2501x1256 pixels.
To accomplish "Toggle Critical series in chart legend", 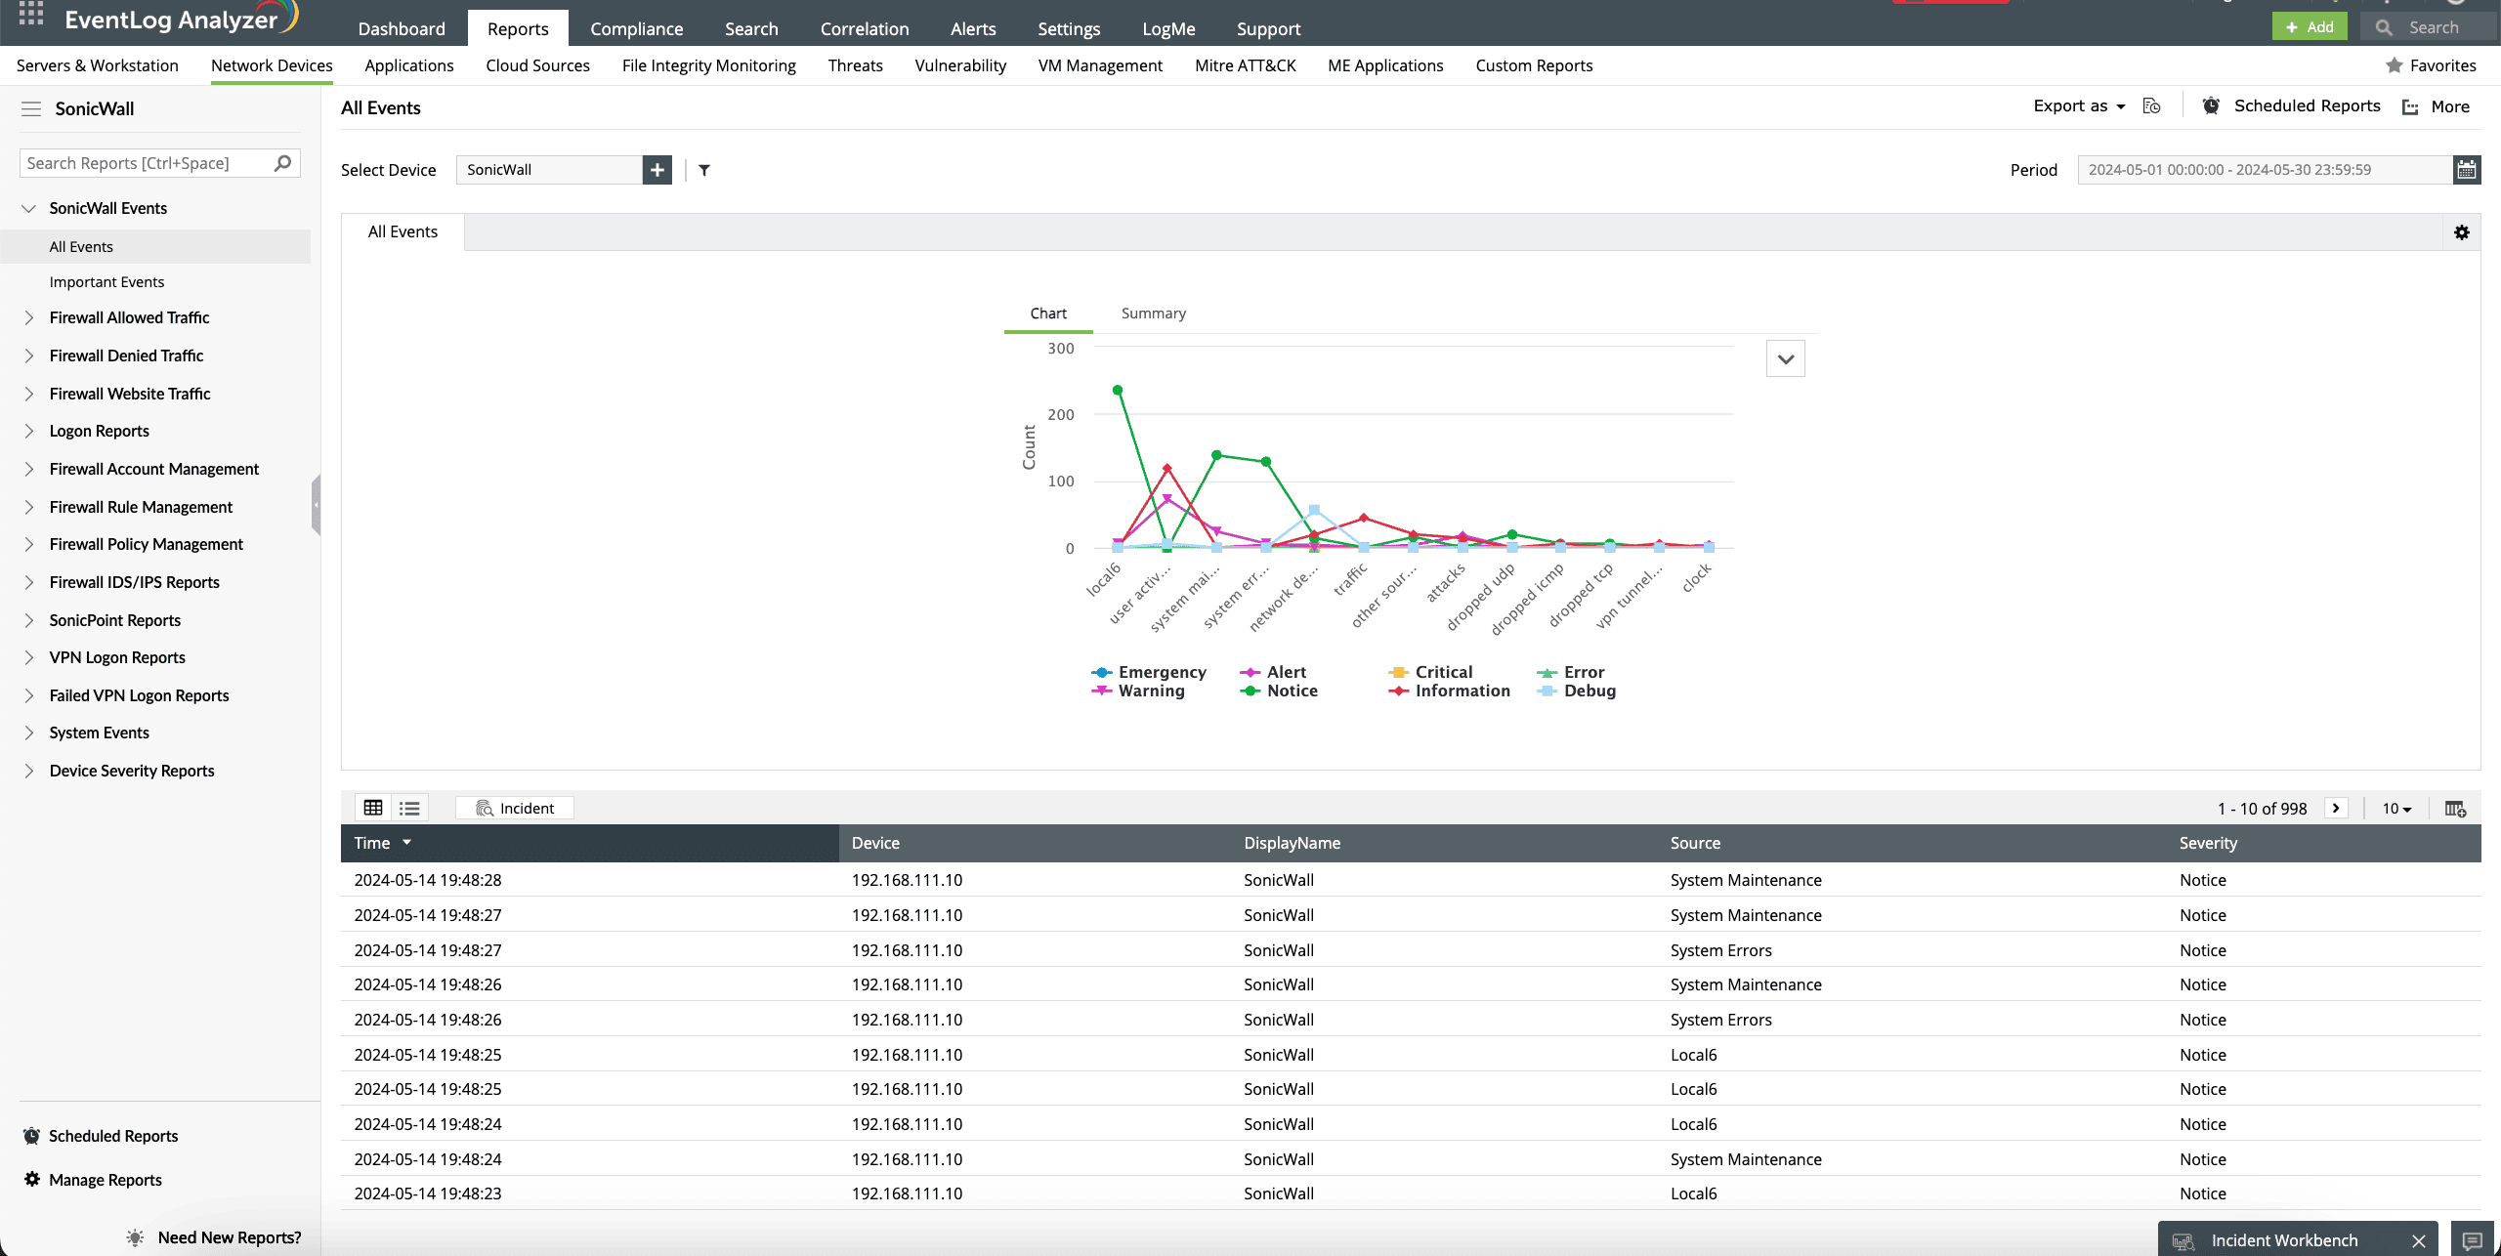I will point(1430,672).
